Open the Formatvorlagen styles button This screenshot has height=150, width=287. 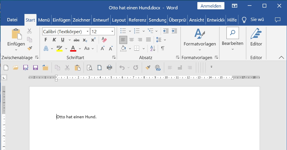coord(200,40)
